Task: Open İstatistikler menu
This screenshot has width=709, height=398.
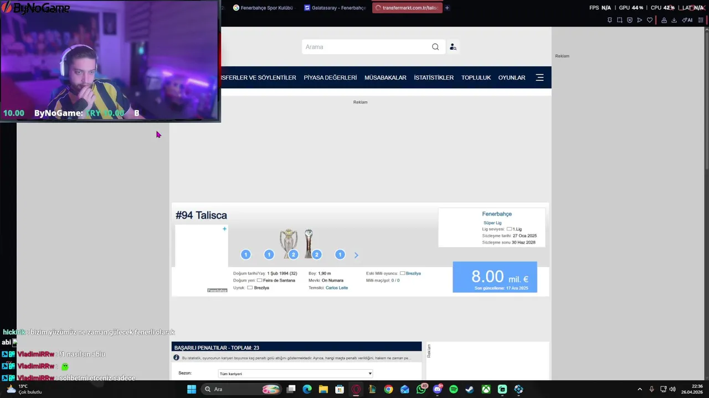Action: tap(434, 77)
